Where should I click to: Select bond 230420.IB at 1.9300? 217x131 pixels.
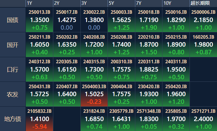click(149, 94)
